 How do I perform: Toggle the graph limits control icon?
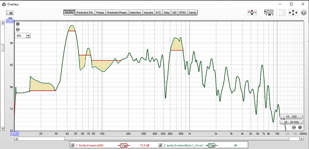point(269,13)
